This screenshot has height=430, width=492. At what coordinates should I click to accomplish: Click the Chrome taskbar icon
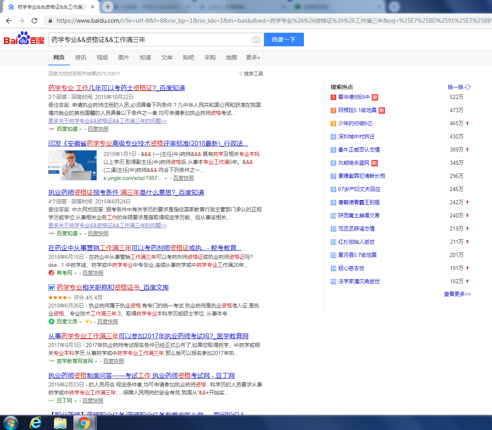click(x=84, y=423)
